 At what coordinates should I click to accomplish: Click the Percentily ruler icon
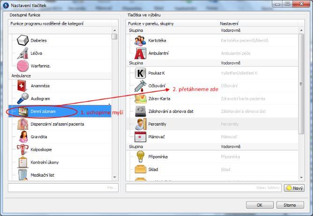pos(141,124)
